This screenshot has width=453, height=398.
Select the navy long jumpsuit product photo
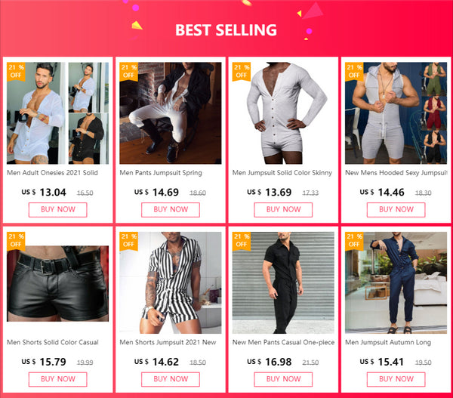396,282
